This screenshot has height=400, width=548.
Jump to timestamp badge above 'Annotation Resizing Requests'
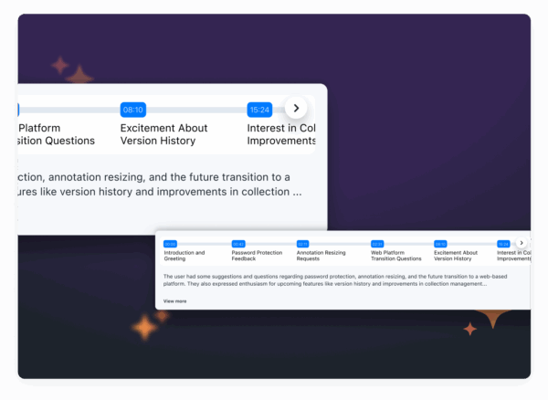point(302,244)
